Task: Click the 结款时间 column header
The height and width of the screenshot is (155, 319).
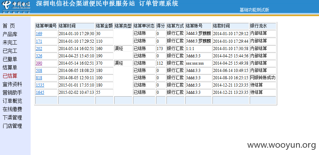Action: 231,26
